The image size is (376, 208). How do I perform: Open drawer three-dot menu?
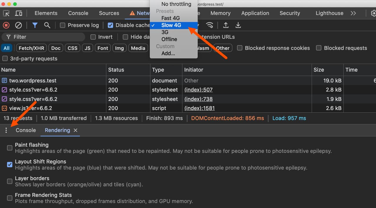6,130
